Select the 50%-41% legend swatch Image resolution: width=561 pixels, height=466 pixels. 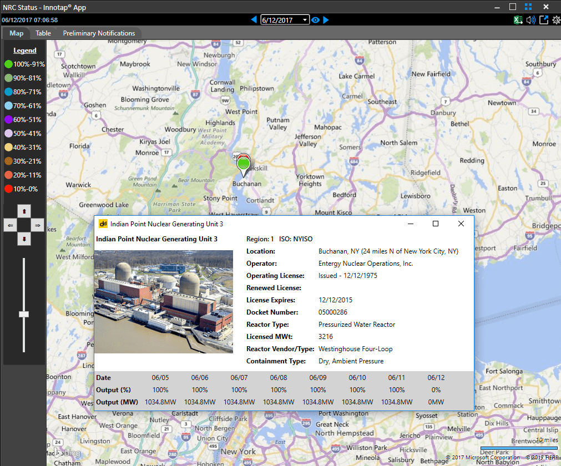tap(8, 133)
